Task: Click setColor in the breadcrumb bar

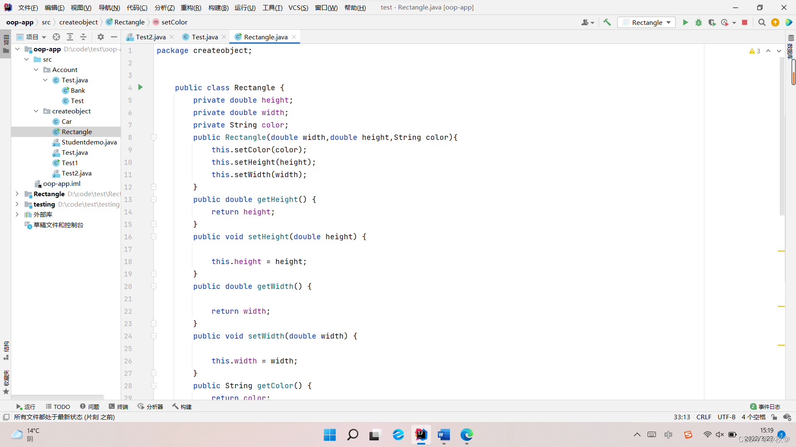Action: tap(174, 22)
